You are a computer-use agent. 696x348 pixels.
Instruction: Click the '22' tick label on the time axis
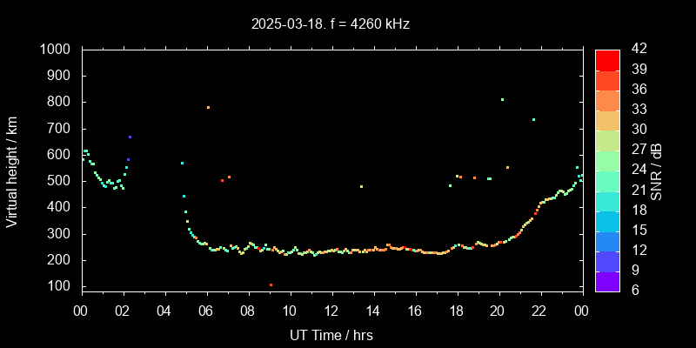tap(539, 311)
